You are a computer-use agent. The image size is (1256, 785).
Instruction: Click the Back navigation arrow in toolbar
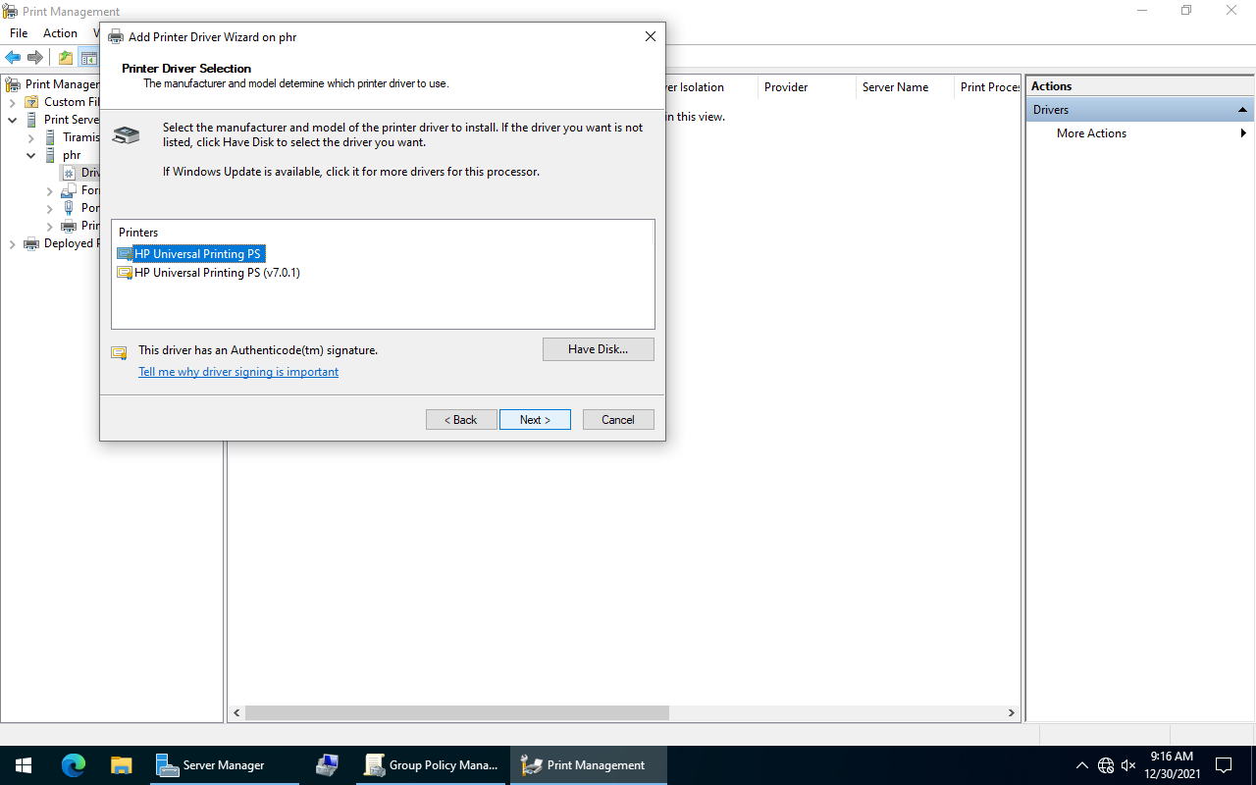[x=13, y=58]
